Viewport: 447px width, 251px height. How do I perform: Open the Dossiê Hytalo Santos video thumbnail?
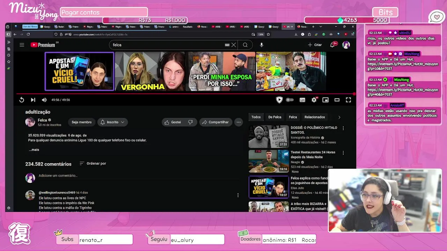(269, 137)
